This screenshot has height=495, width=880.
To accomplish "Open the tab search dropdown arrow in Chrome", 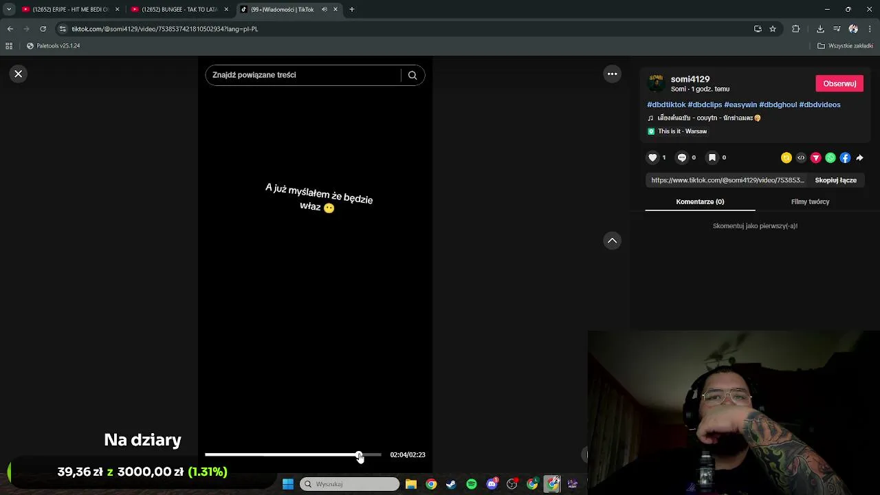I will 9,10.
